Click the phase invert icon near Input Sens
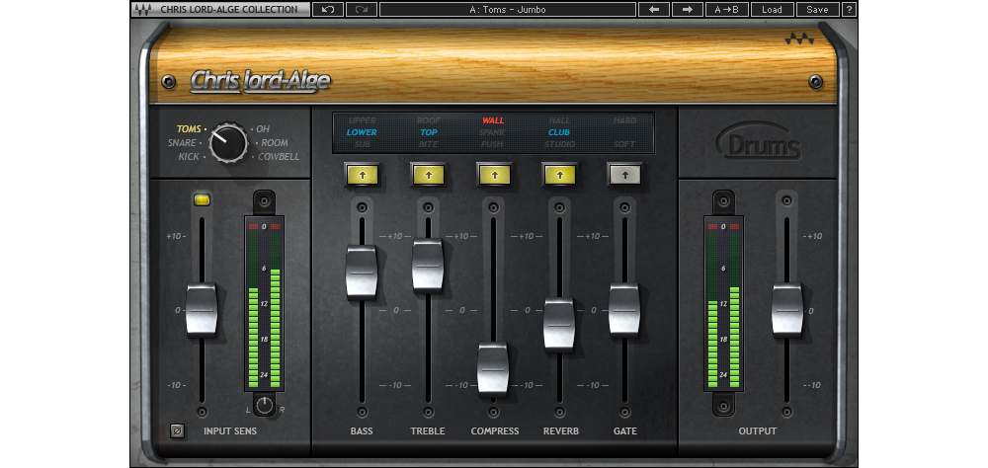Viewport: 988px width, 468px height. click(x=178, y=431)
